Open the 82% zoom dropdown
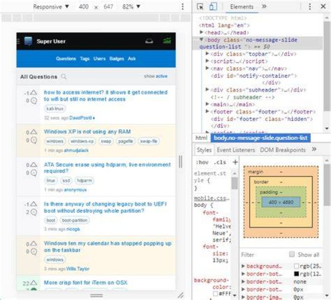331x300 pixels. pos(131,6)
